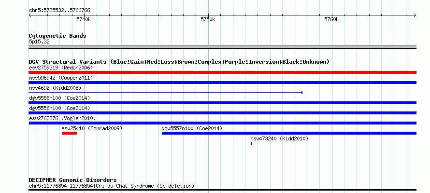Click the DGV Structural Variants track title
Viewport: 430px width, 193px height.
pyautogui.click(x=179, y=62)
